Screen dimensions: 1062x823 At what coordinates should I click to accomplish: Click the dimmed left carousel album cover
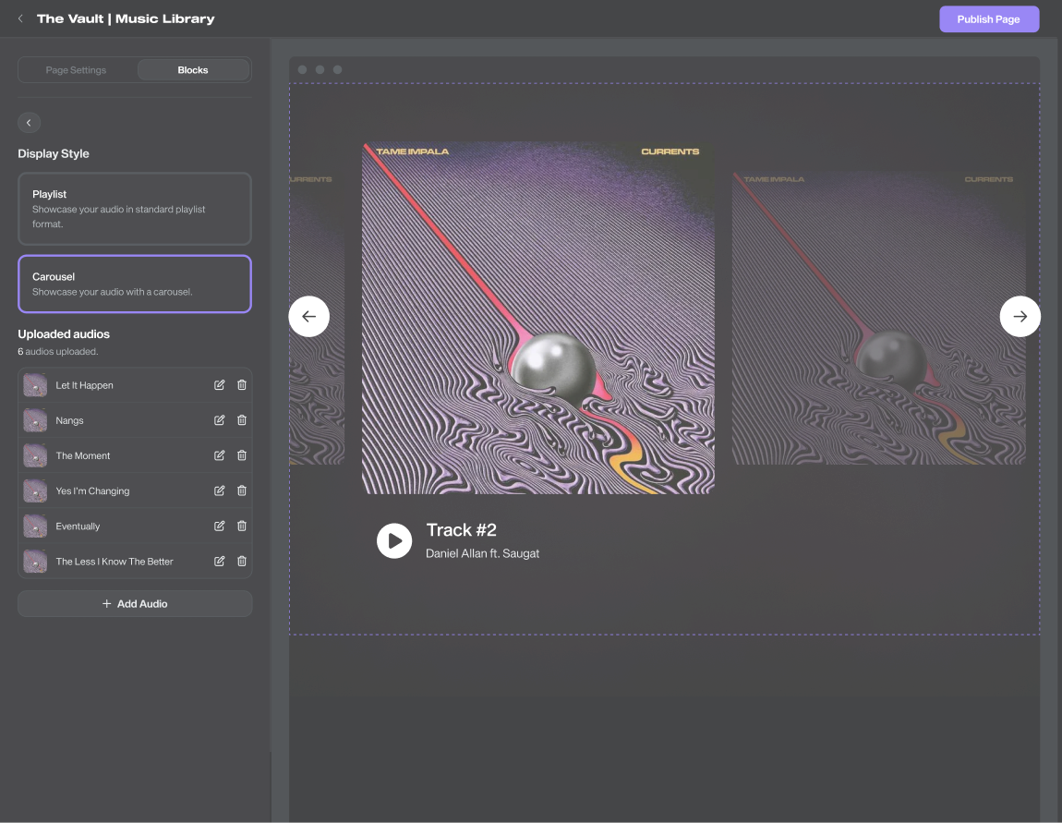tap(317, 318)
